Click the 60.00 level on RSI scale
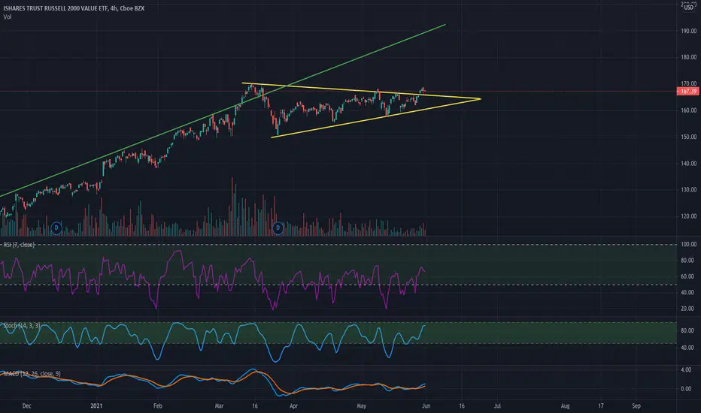This screenshot has height=413, width=701. click(x=689, y=276)
